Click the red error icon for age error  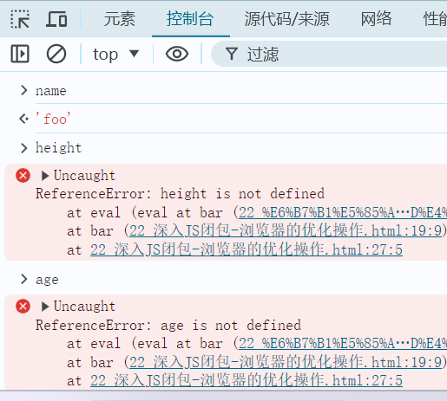click(x=23, y=307)
